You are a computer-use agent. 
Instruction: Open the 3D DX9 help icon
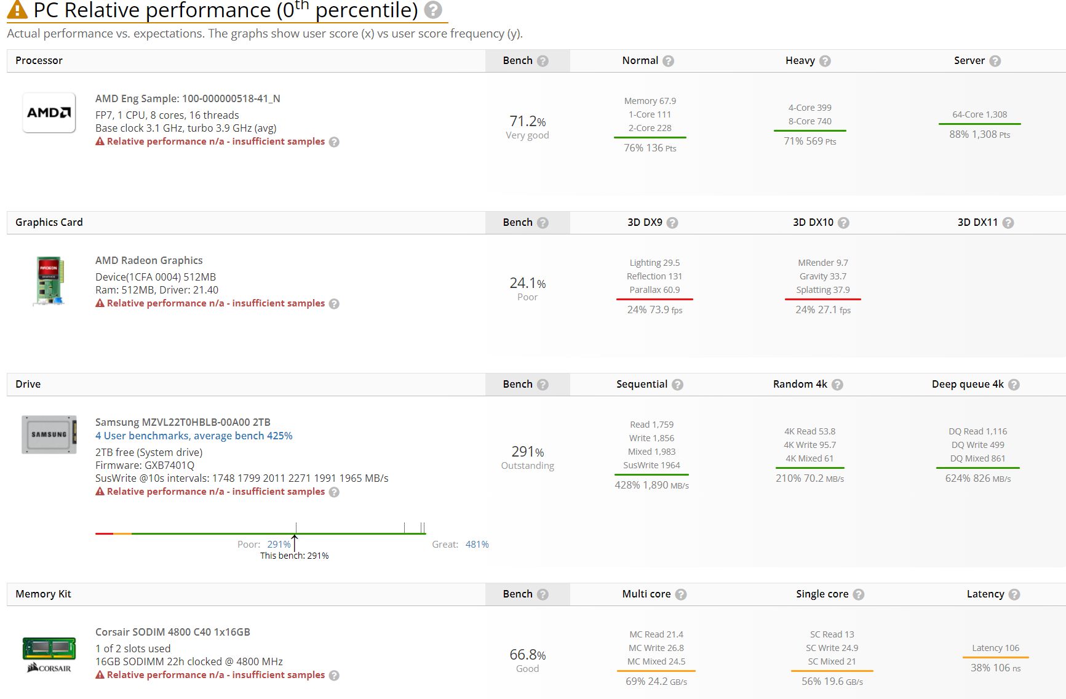tap(672, 223)
